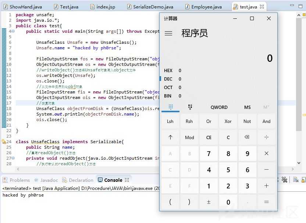306x223 pixels.
Task: Click the MS memory store button
Action: pos(247,107)
